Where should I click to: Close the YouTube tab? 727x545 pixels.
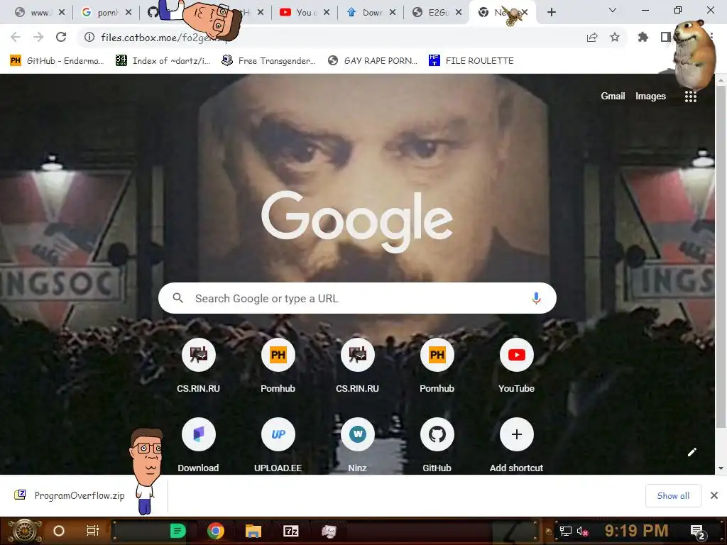(327, 13)
